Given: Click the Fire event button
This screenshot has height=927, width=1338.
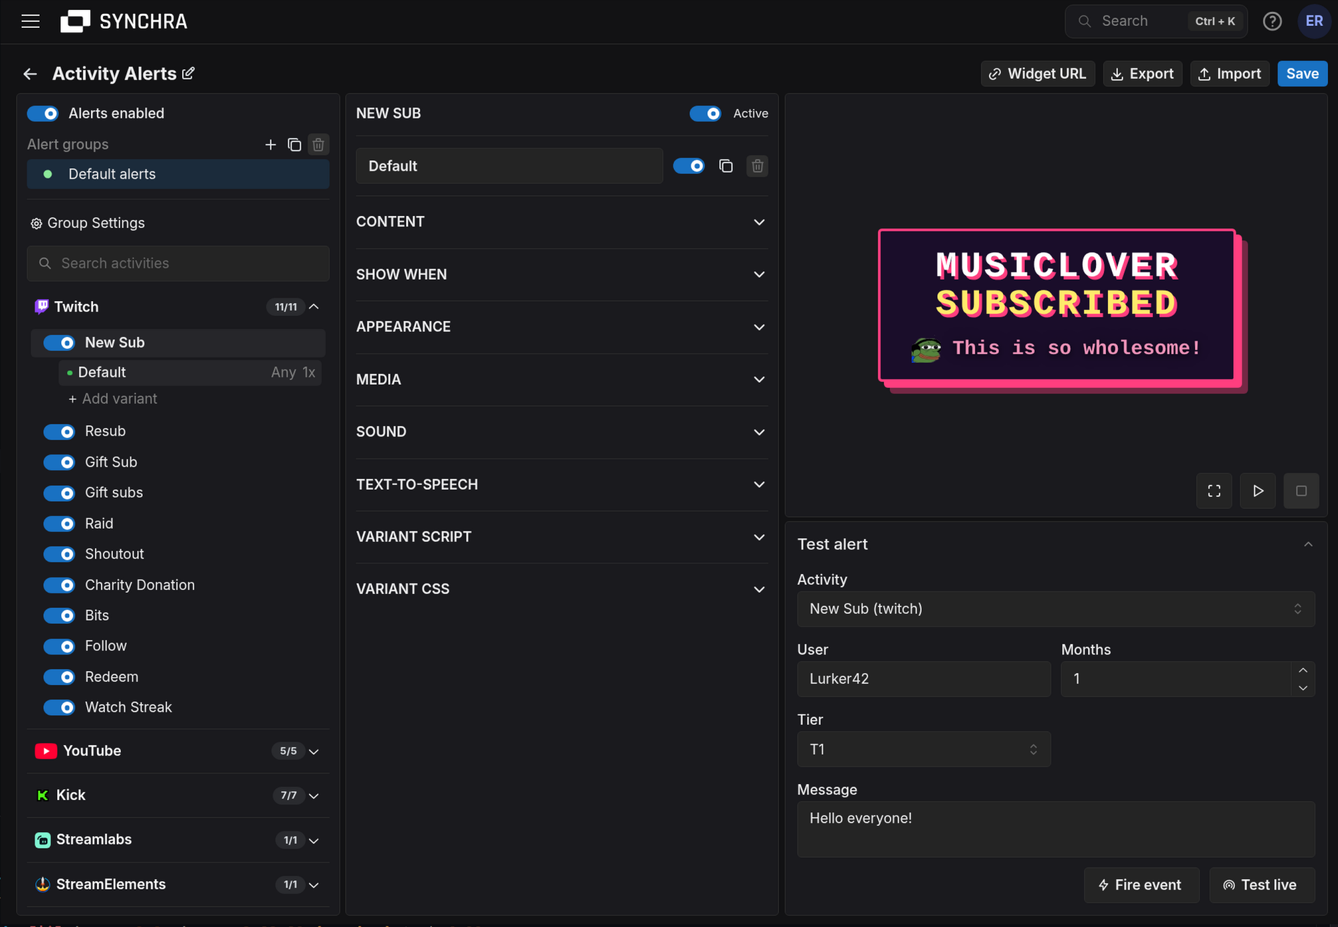Looking at the screenshot, I should point(1141,885).
